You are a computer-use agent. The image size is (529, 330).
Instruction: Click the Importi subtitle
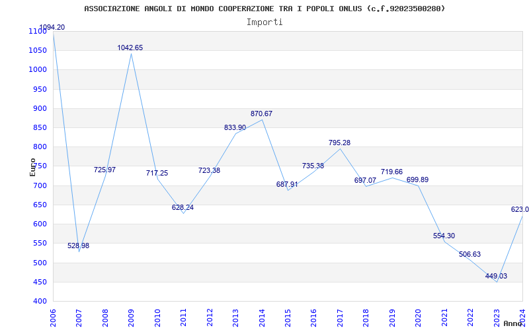264,22
